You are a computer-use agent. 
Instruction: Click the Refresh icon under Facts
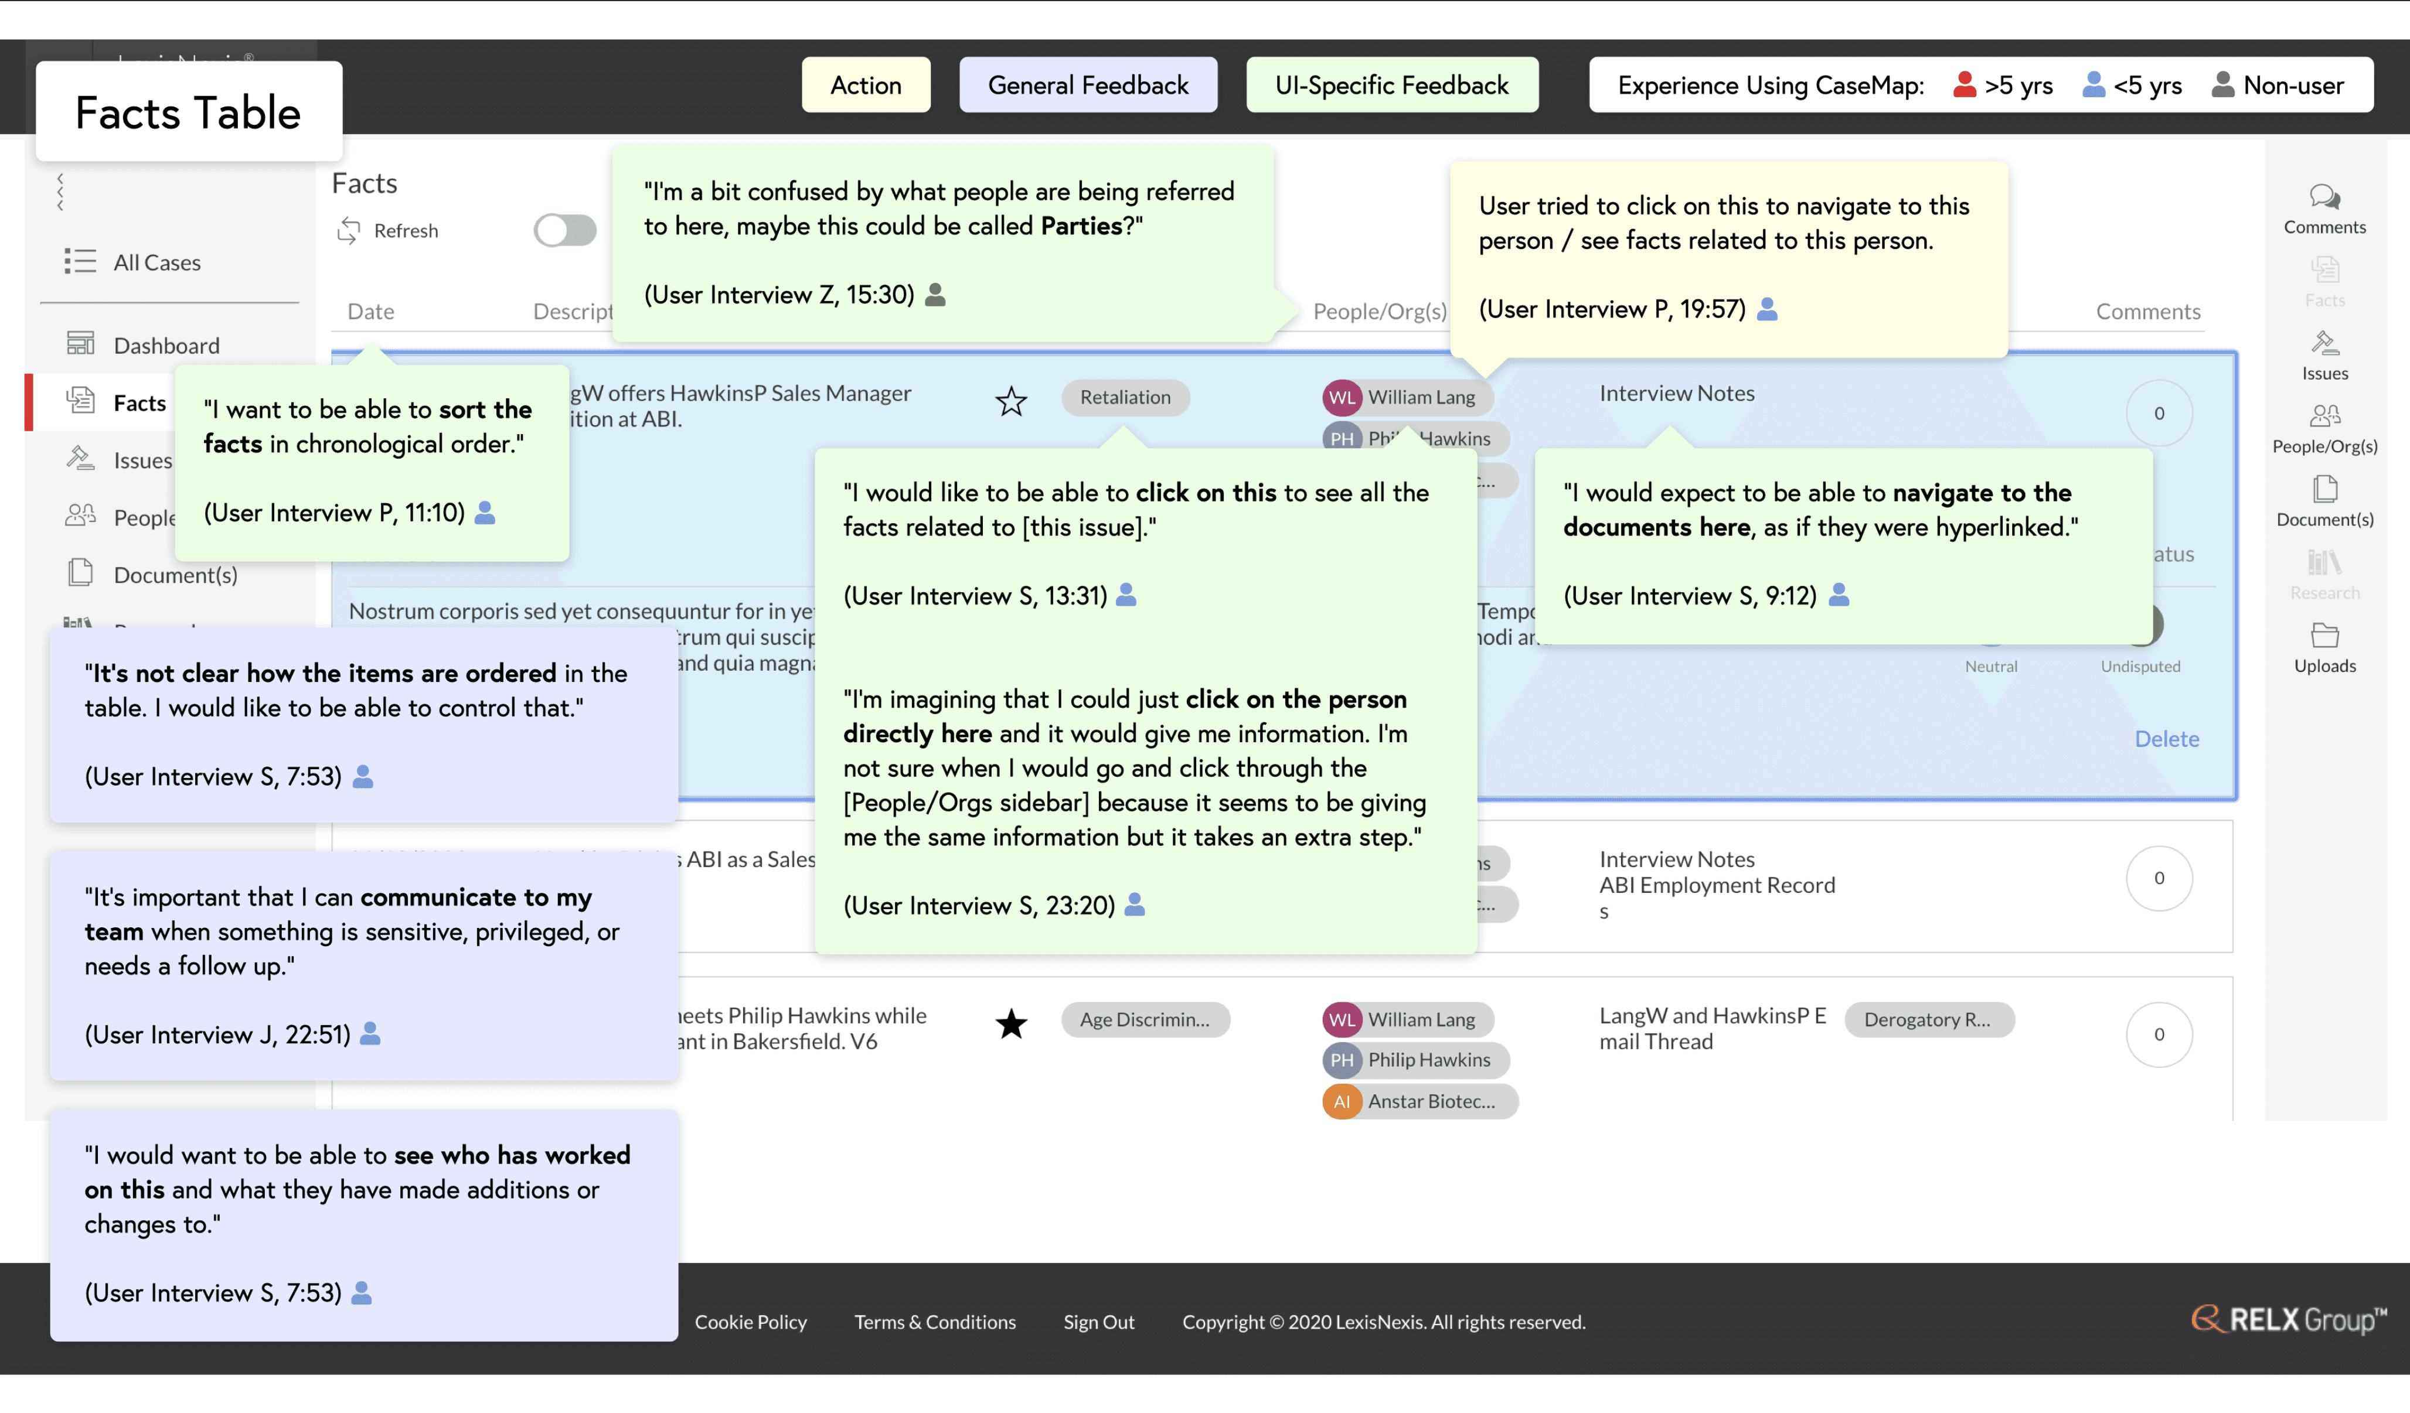(x=349, y=230)
